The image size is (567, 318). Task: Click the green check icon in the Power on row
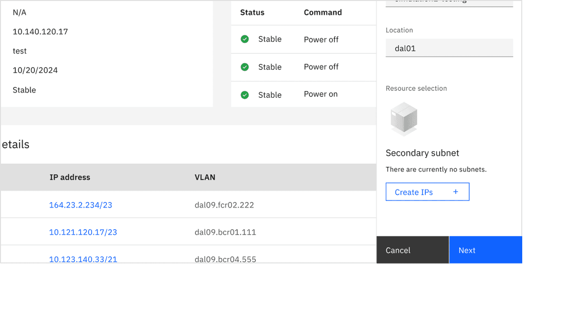pyautogui.click(x=245, y=95)
